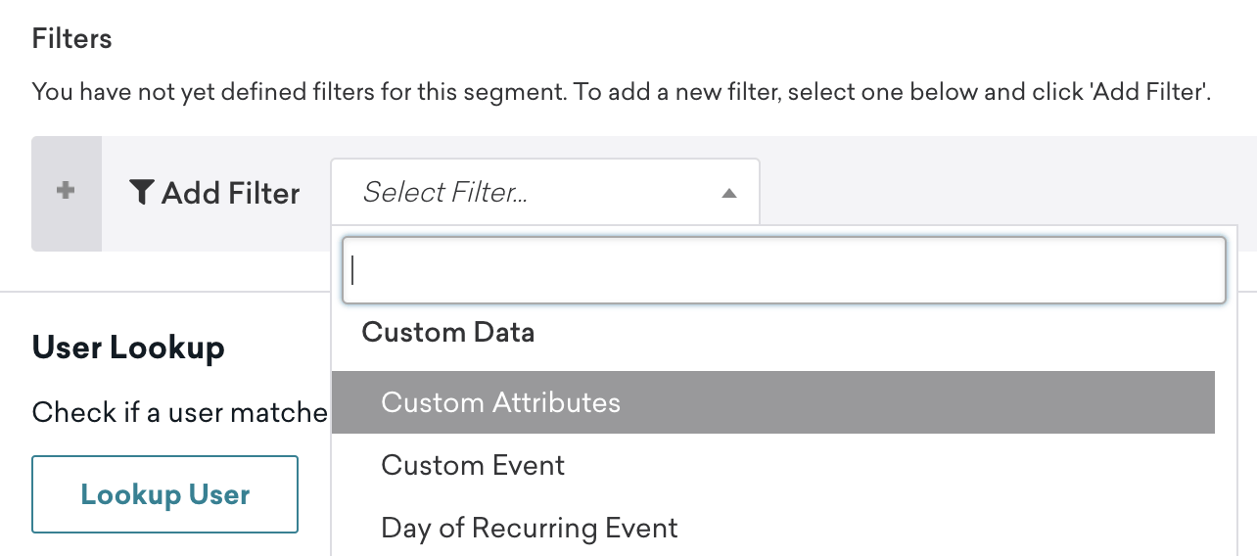Click the User Lookup heading
The width and height of the screenshot is (1257, 556).
coord(128,347)
